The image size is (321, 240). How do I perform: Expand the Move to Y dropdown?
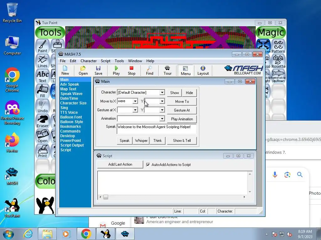pyautogui.click(x=162, y=101)
